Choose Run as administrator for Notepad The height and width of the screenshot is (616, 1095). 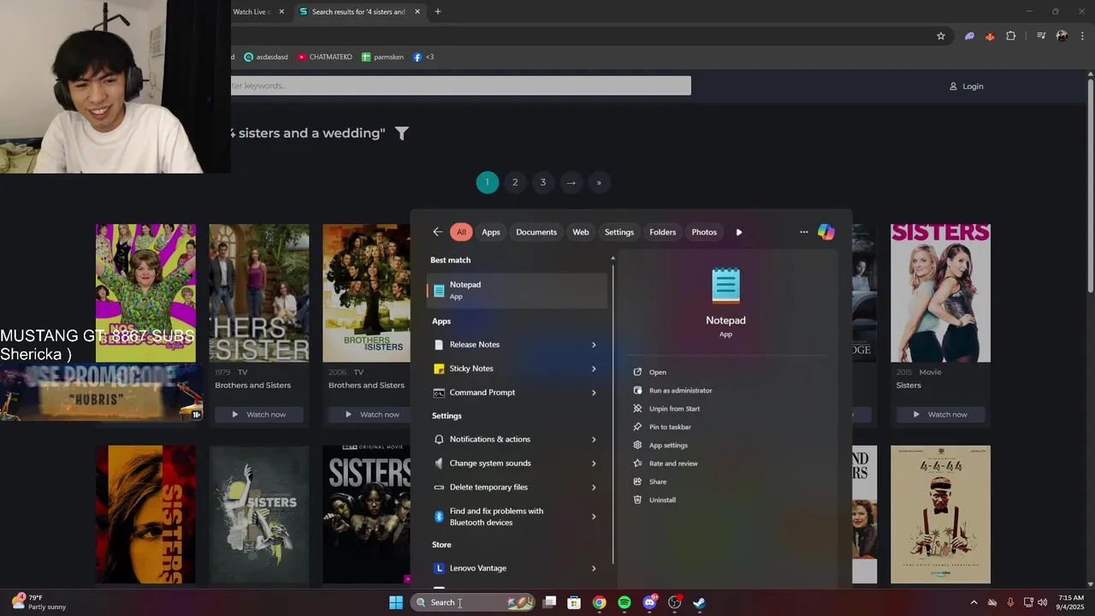click(x=680, y=390)
